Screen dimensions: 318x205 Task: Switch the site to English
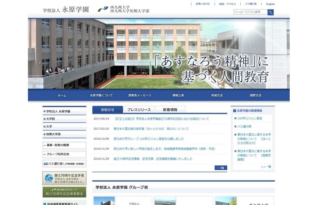point(270,4)
